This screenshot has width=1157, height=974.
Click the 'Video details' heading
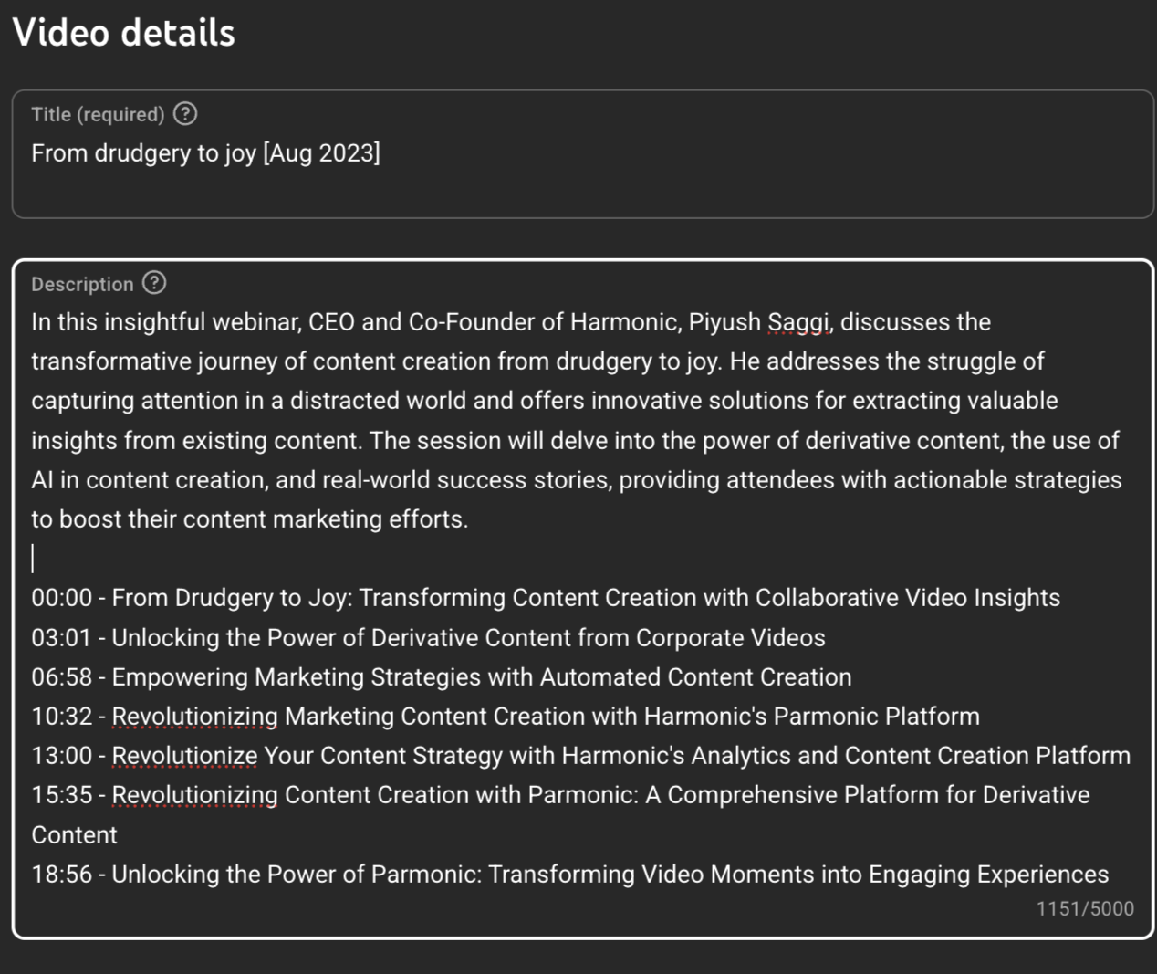123,33
